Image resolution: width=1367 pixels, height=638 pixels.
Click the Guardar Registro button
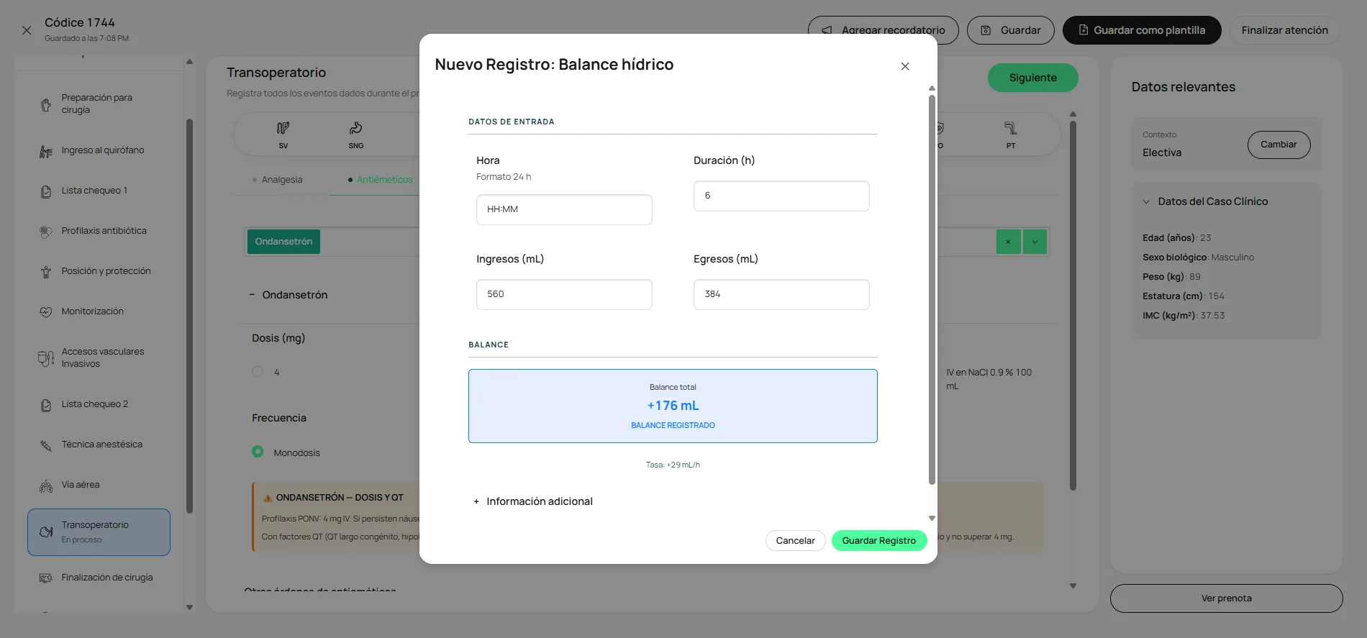pos(879,541)
